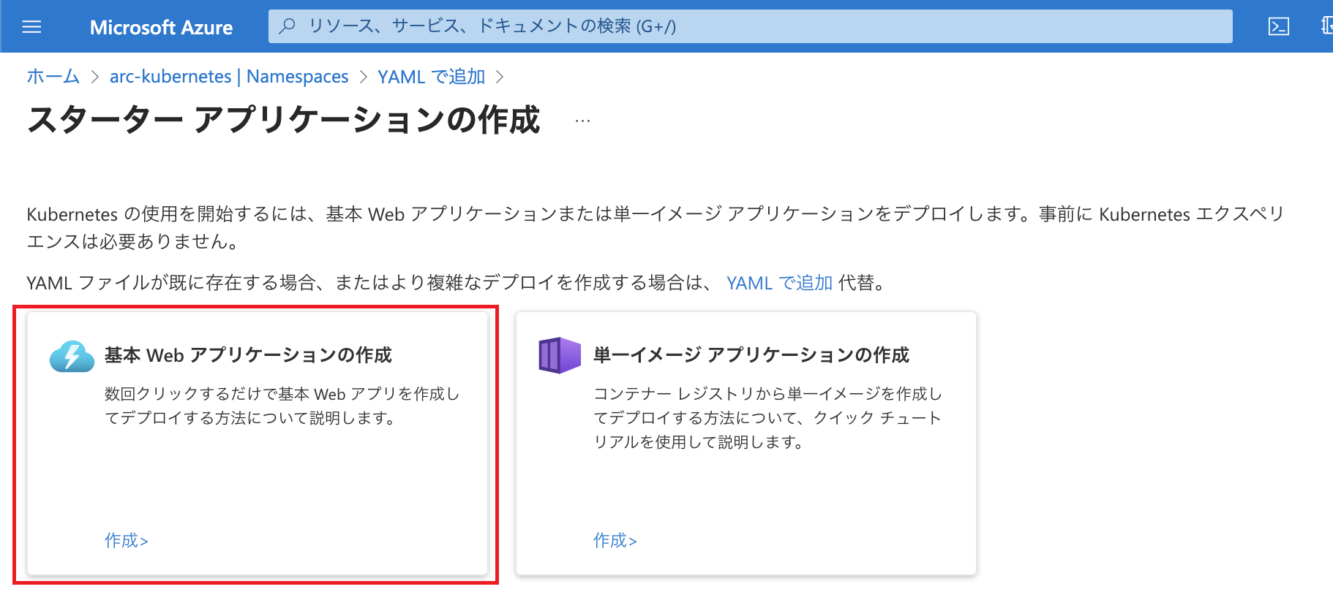
Task: Click the purple container icon
Action: 560,356
